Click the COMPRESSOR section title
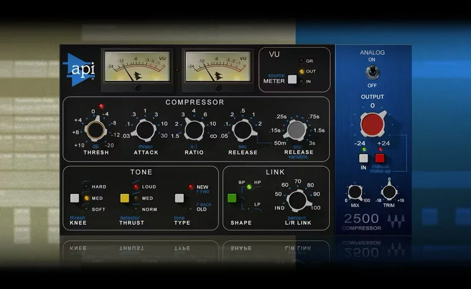This screenshot has width=471, height=289. point(195,102)
